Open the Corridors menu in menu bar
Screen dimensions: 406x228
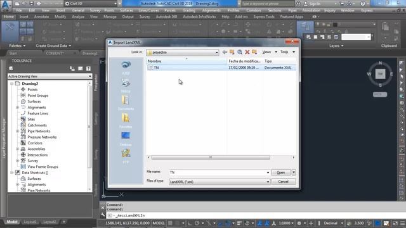pyautogui.click(x=254, y=11)
